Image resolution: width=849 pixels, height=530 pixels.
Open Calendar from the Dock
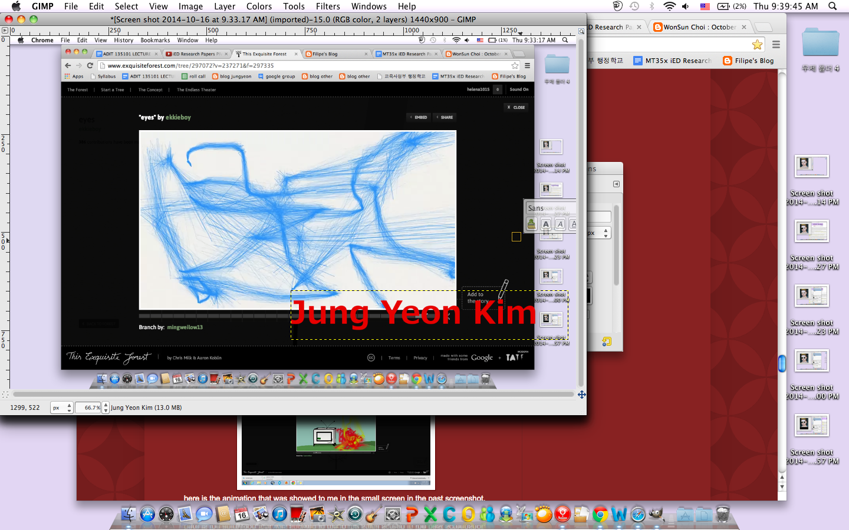click(242, 514)
